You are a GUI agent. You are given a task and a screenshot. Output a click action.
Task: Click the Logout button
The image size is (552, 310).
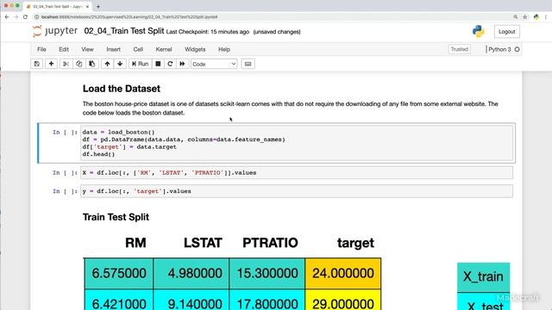click(x=506, y=32)
